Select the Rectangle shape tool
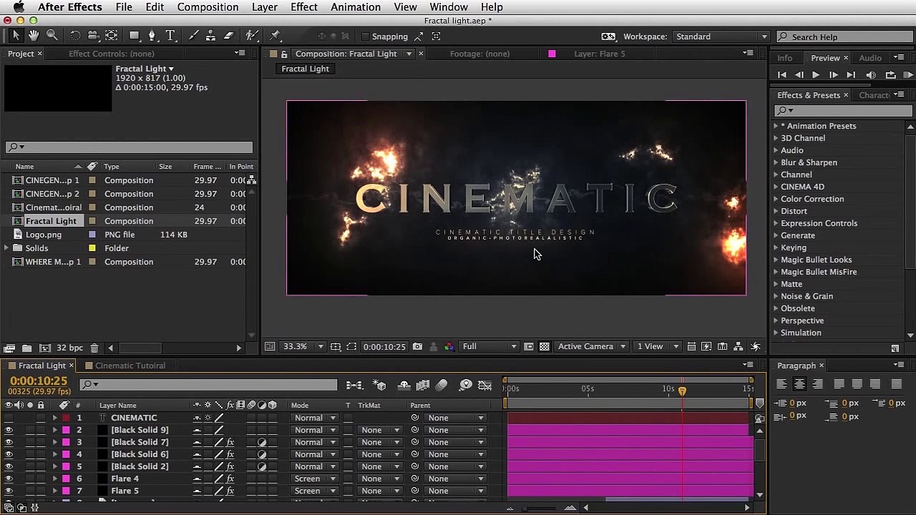The image size is (916, 515). pos(134,35)
